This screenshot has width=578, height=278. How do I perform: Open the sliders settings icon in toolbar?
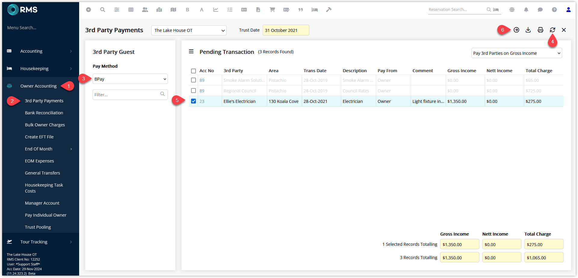[117, 10]
